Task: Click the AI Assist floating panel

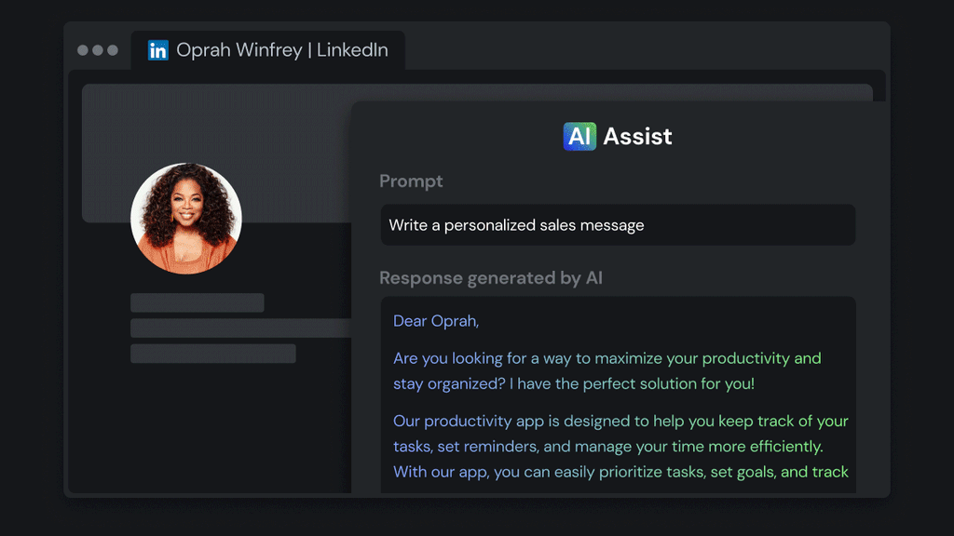Action: click(618, 298)
